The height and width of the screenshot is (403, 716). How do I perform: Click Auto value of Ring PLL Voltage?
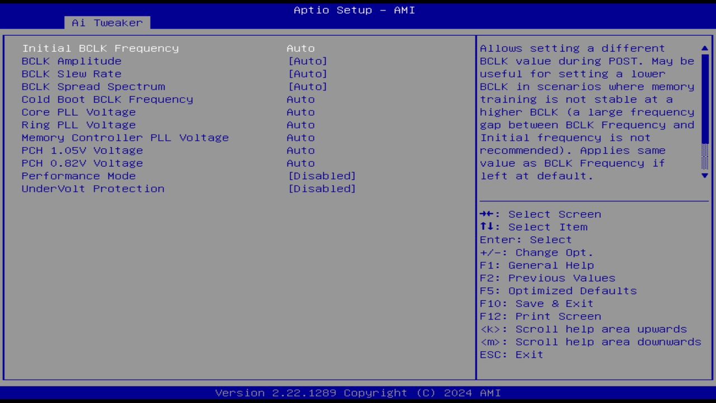(x=300, y=125)
